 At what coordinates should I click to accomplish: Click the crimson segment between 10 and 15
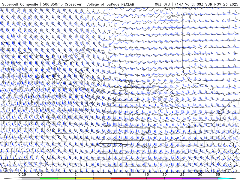point(138,178)
